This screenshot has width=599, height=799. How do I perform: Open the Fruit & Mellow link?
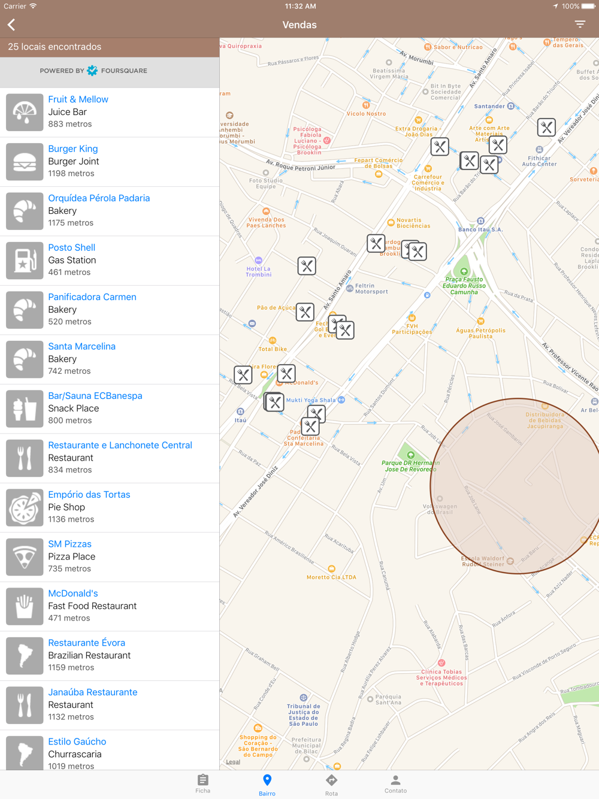pos(78,99)
